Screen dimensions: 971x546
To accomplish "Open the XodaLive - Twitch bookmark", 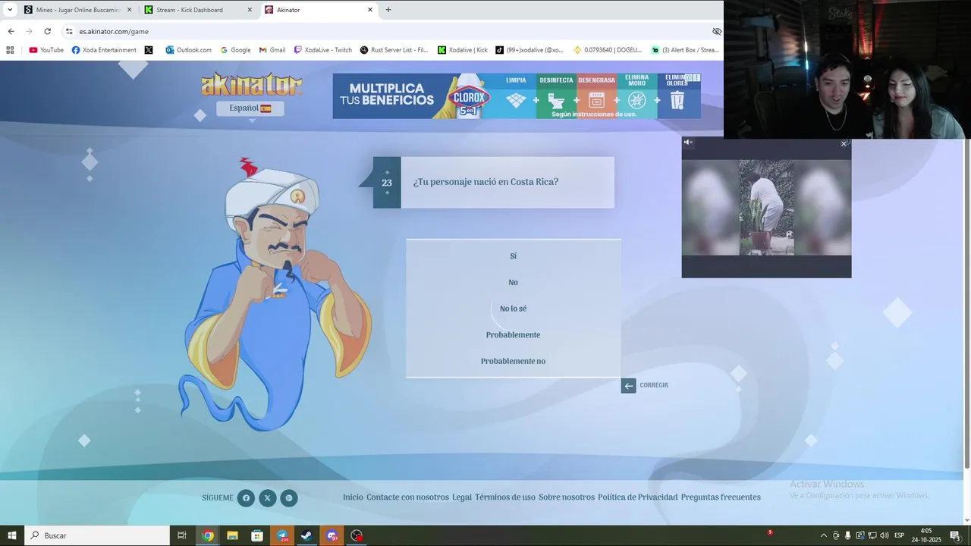I will (323, 50).
